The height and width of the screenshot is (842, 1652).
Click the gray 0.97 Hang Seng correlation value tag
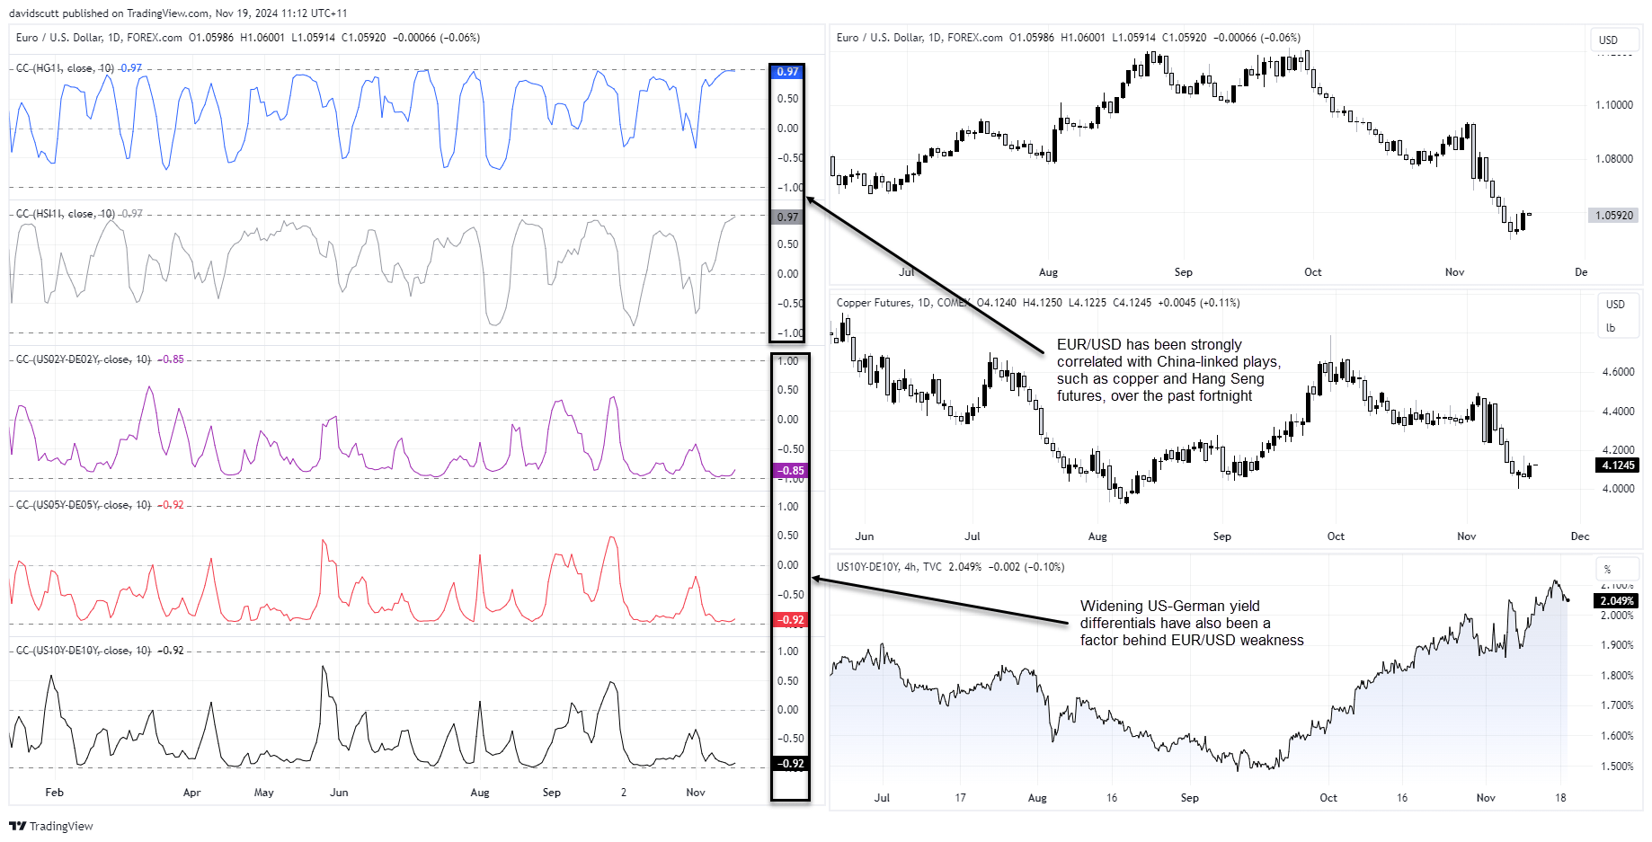pos(787,217)
